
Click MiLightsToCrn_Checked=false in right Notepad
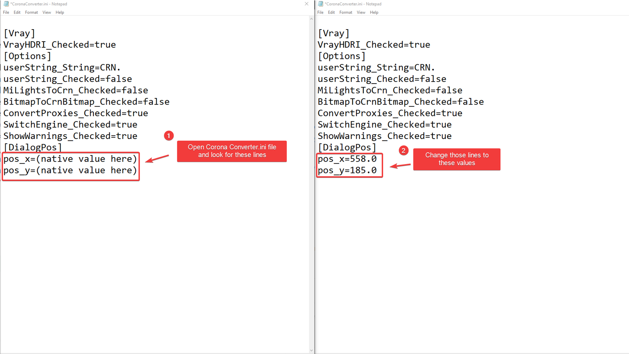point(390,91)
